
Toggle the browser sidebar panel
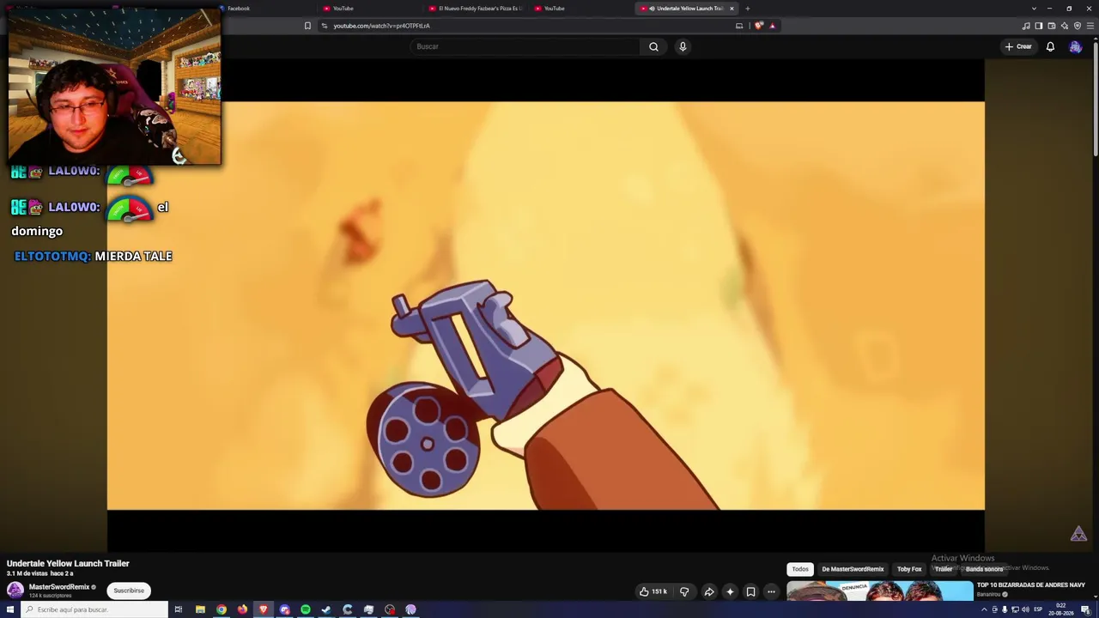point(1039,26)
